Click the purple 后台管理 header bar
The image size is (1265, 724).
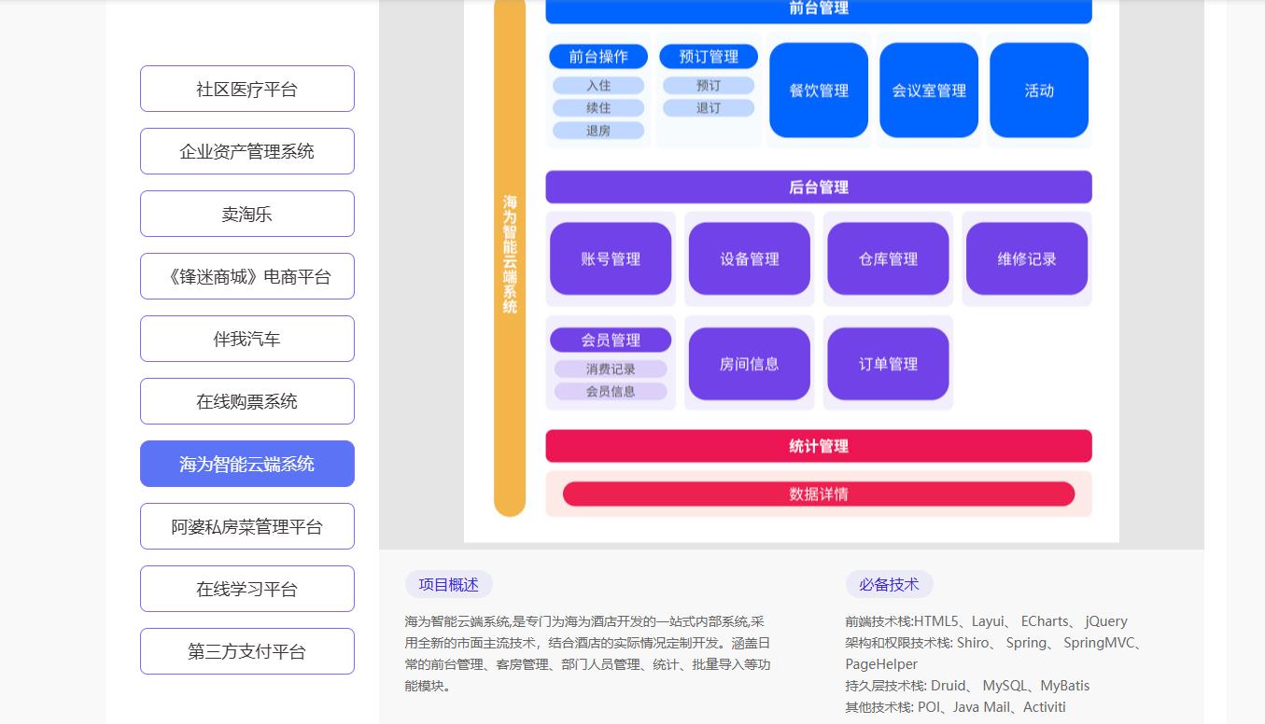[819, 188]
